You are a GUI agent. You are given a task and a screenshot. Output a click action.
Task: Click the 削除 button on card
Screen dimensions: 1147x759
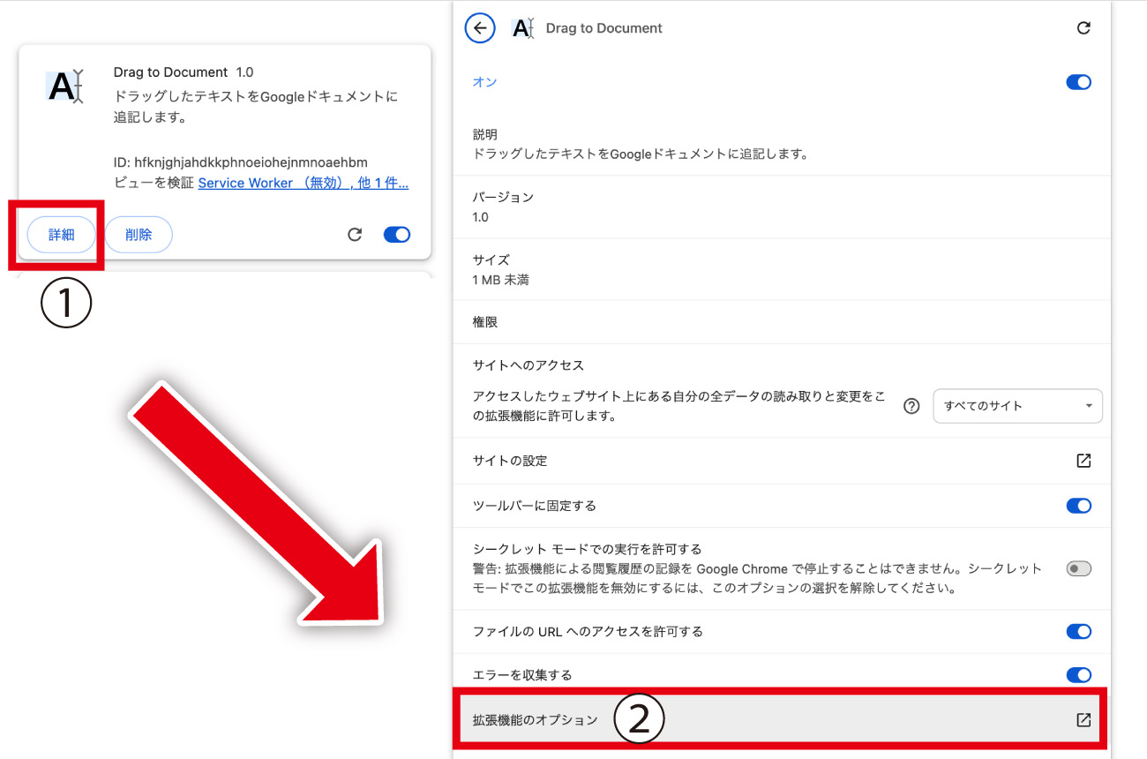click(x=139, y=235)
